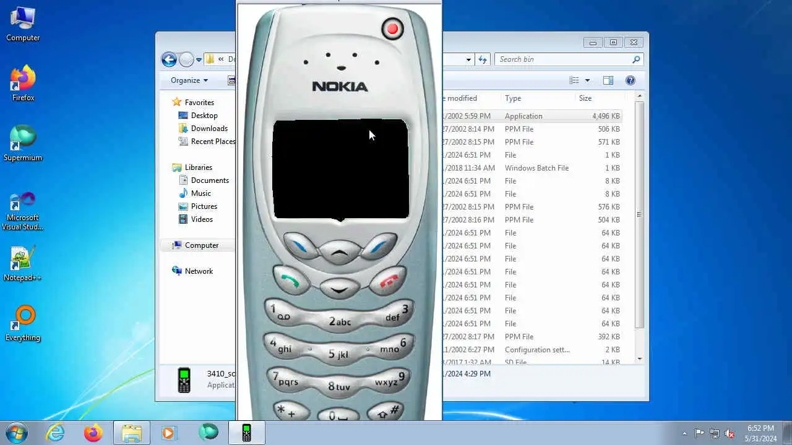Open Documents library

coord(210,180)
